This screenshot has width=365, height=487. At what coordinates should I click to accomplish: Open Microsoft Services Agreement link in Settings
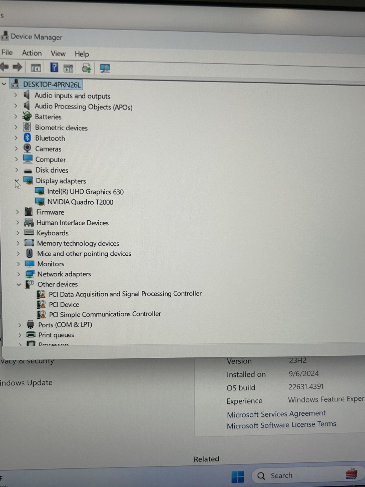click(276, 414)
